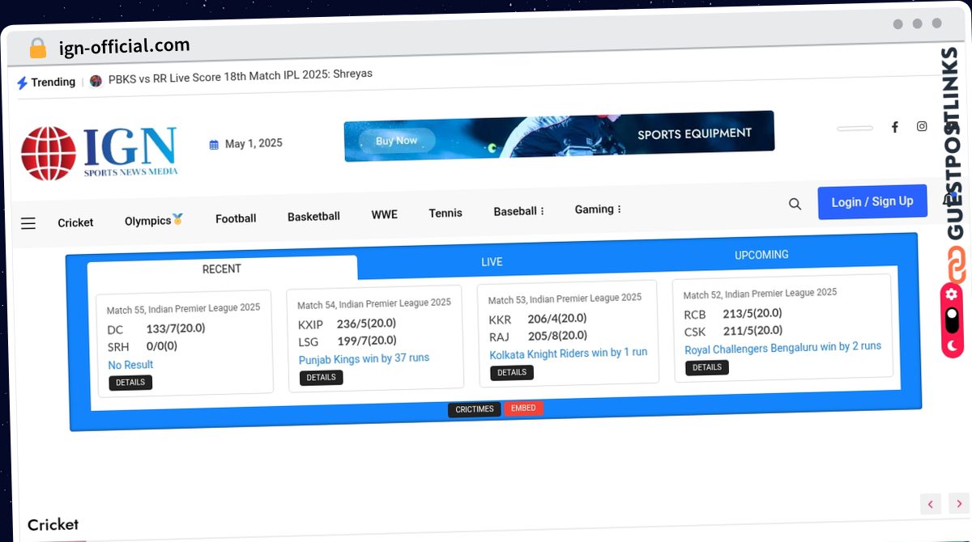Screen dimensions: 972x542
Task: Open DETAILS for Match 53 KKR vs RAJ
Action: pyautogui.click(x=512, y=372)
